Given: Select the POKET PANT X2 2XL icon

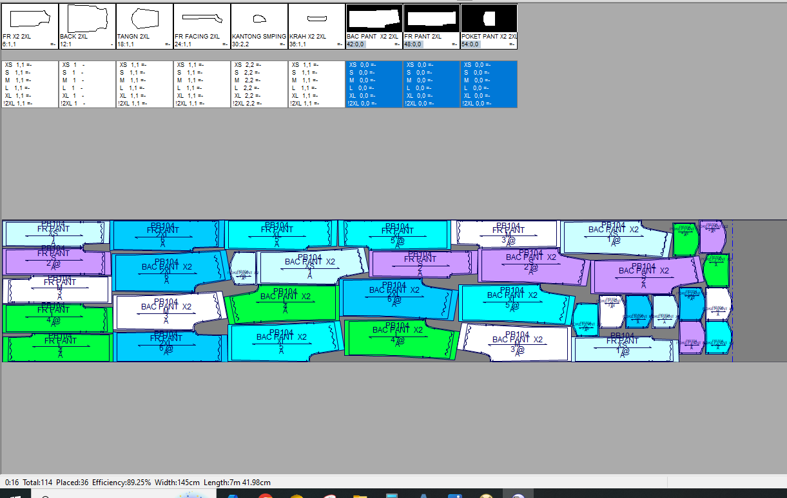Looking at the screenshot, I should 489,19.
